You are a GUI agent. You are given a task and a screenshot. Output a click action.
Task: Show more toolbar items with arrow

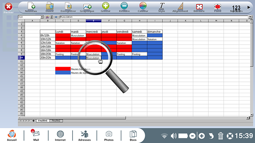(249, 7)
